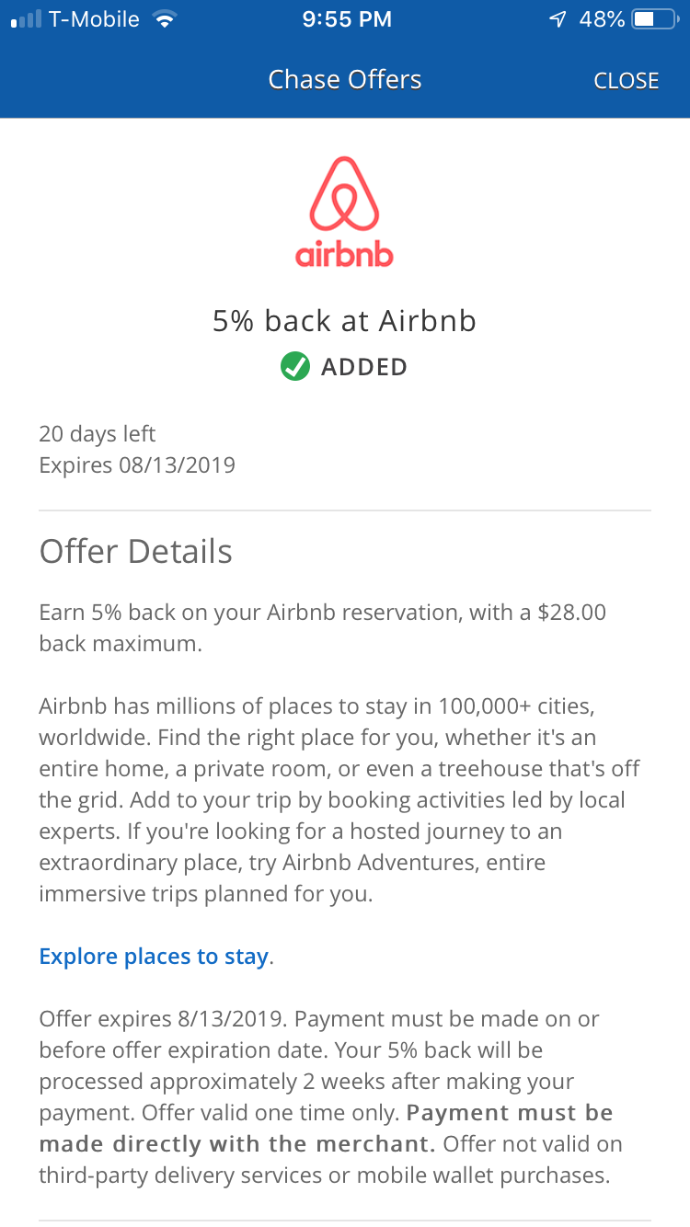Tap the location arrow status icon

557,19
